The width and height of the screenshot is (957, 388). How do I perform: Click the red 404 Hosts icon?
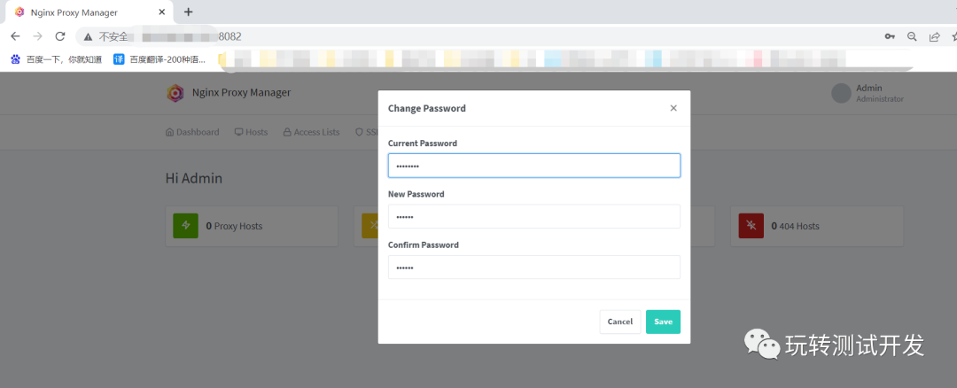[751, 226]
